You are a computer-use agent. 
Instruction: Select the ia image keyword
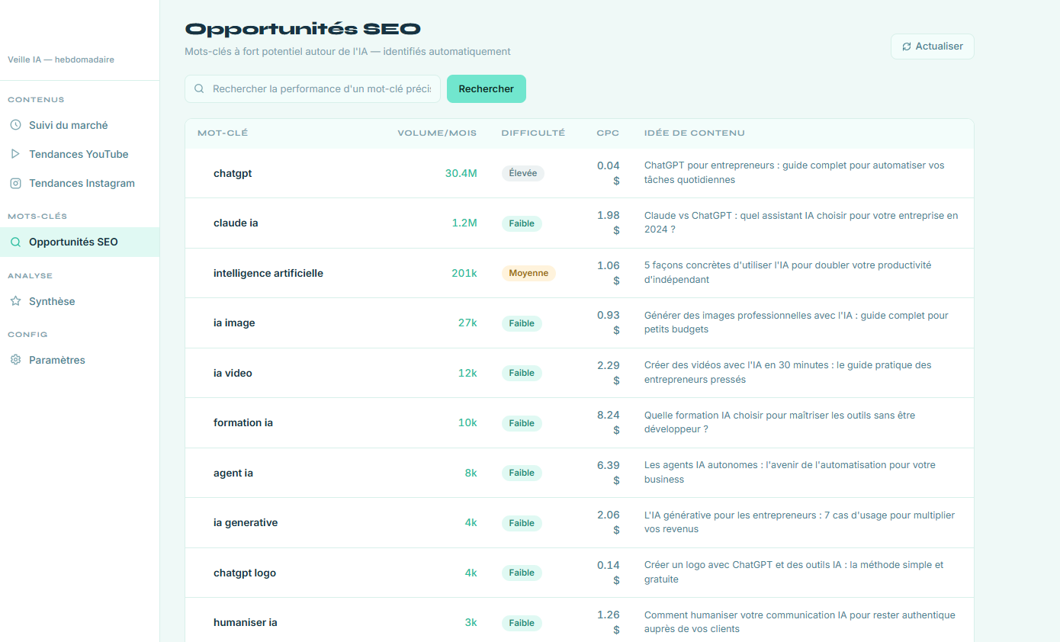pyautogui.click(x=234, y=323)
